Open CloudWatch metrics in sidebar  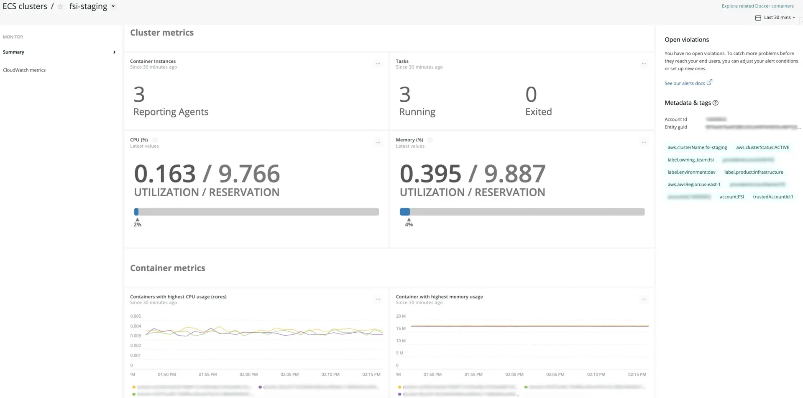(24, 70)
